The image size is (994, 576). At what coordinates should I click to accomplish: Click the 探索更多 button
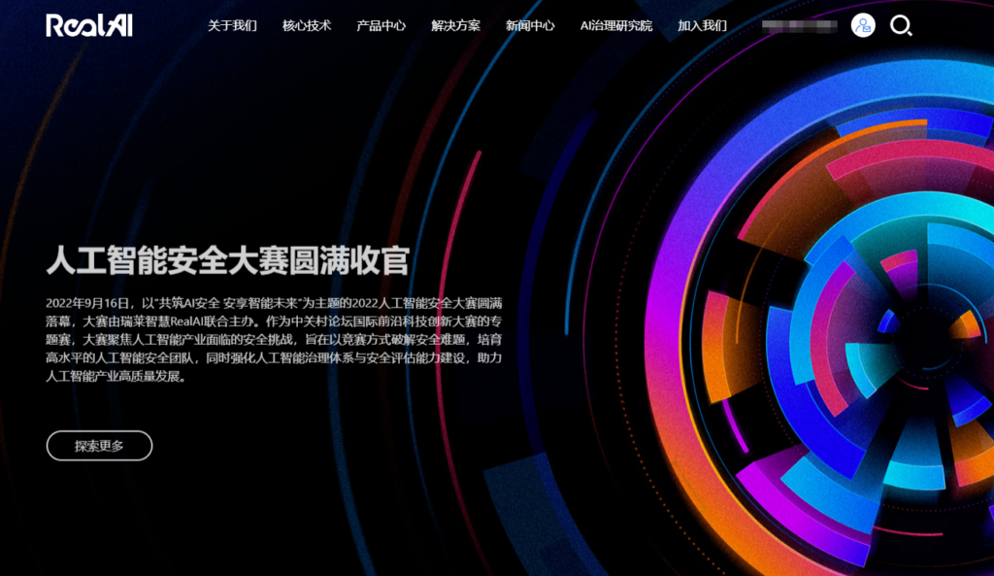tap(100, 446)
